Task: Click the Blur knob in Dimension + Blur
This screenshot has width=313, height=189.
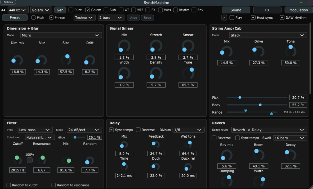Action: [41, 60]
